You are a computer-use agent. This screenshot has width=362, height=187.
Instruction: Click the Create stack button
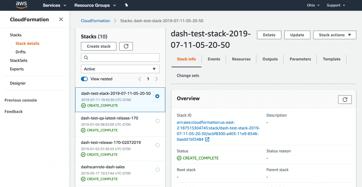(x=99, y=46)
